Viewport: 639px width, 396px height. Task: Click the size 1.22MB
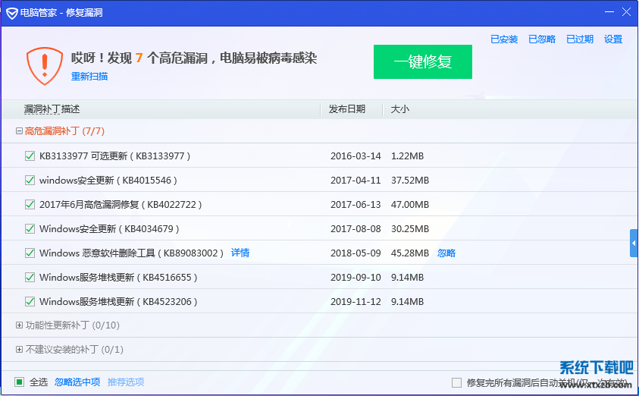pyautogui.click(x=408, y=156)
